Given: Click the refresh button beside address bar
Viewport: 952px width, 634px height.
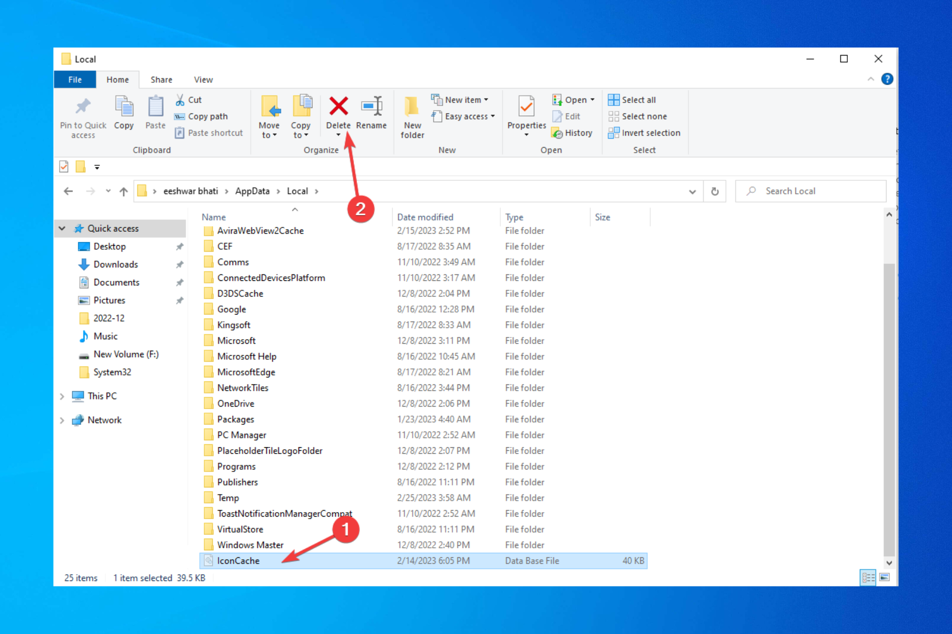Looking at the screenshot, I should pos(714,191).
